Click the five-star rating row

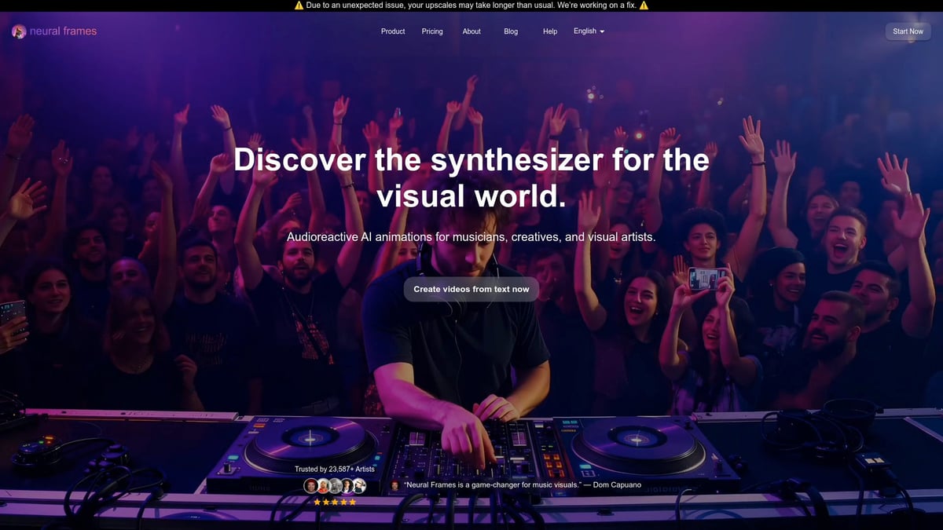pyautogui.click(x=335, y=502)
